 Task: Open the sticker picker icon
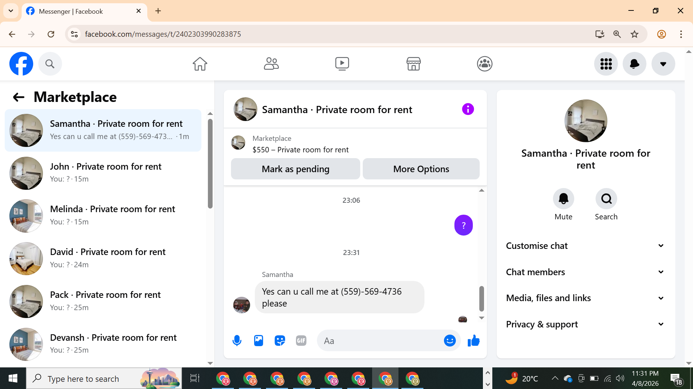pos(280,340)
